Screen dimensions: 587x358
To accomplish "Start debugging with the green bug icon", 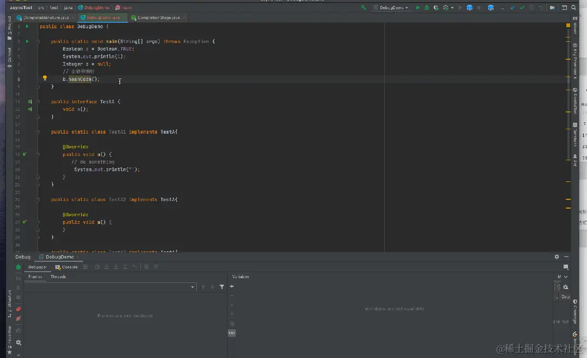I will pos(427,8).
